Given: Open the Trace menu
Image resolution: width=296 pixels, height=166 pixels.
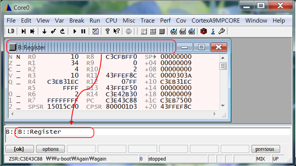Looking at the screenshot, I should coord(147,20).
